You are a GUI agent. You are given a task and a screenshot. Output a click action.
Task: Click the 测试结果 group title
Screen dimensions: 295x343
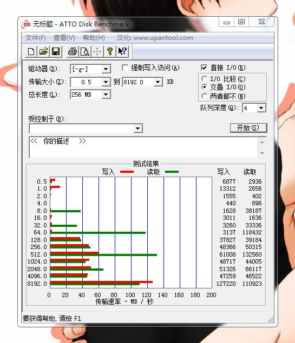pyautogui.click(x=146, y=164)
